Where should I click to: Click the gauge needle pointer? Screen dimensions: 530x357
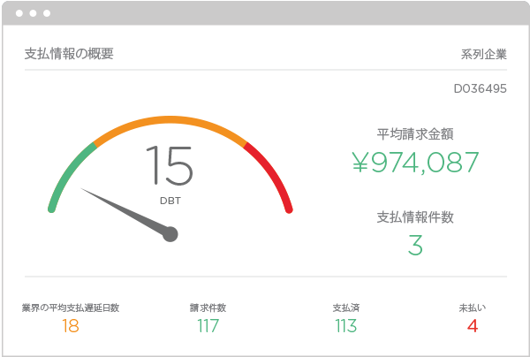pos(122,210)
